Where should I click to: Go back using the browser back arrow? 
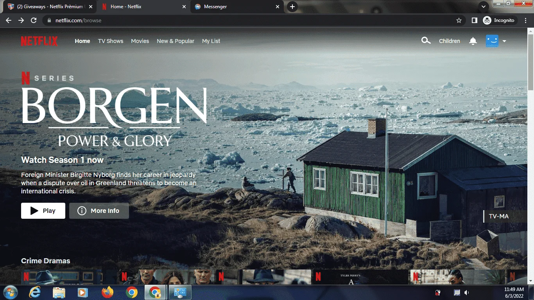tap(9, 20)
